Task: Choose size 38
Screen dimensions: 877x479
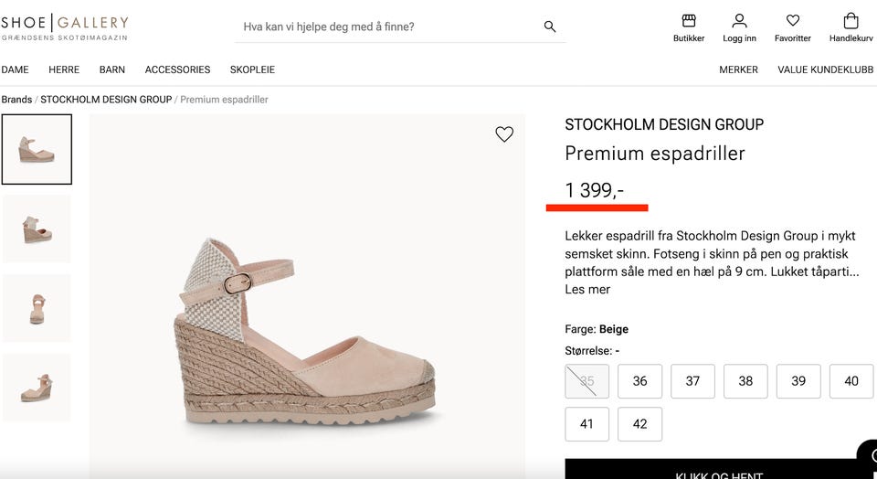Action: tap(745, 381)
